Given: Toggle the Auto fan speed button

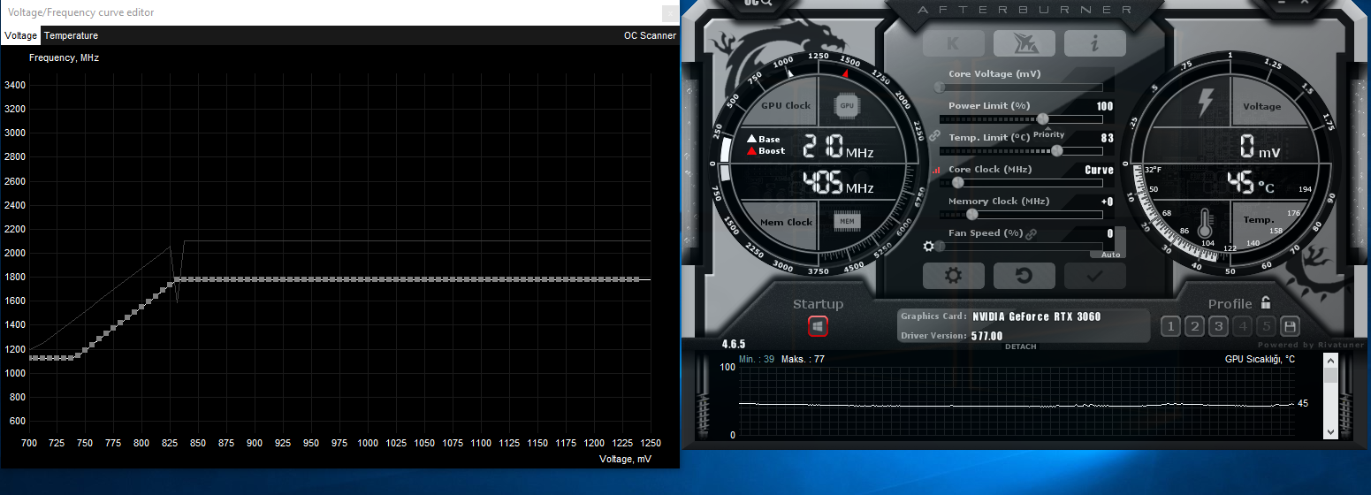Looking at the screenshot, I should [1110, 255].
